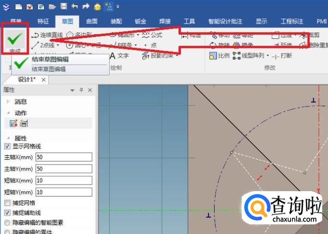Viewport: 328px width, 234px height.
Task: Open the 智能设计批注 ribbon tab
Action: (225, 21)
